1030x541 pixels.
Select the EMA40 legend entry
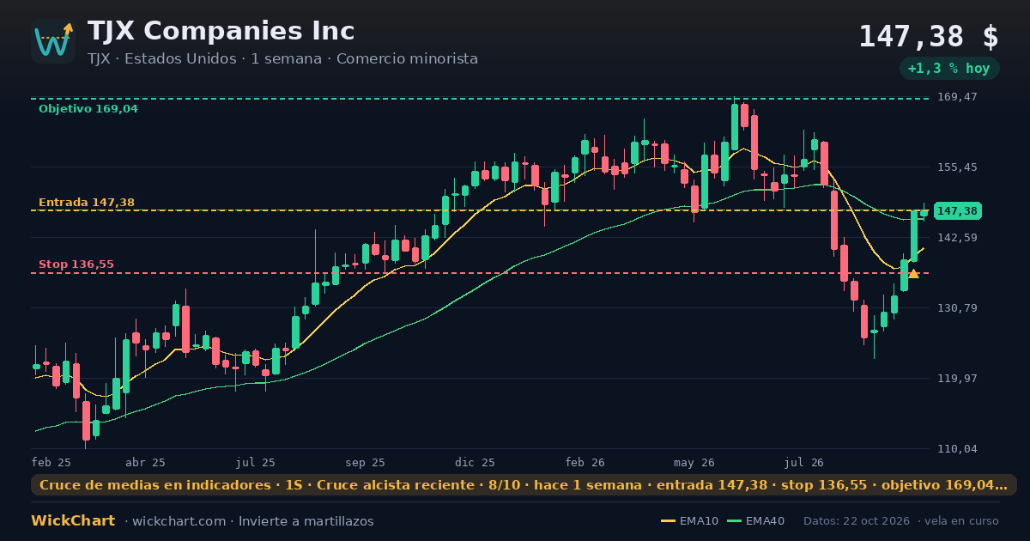click(755, 521)
